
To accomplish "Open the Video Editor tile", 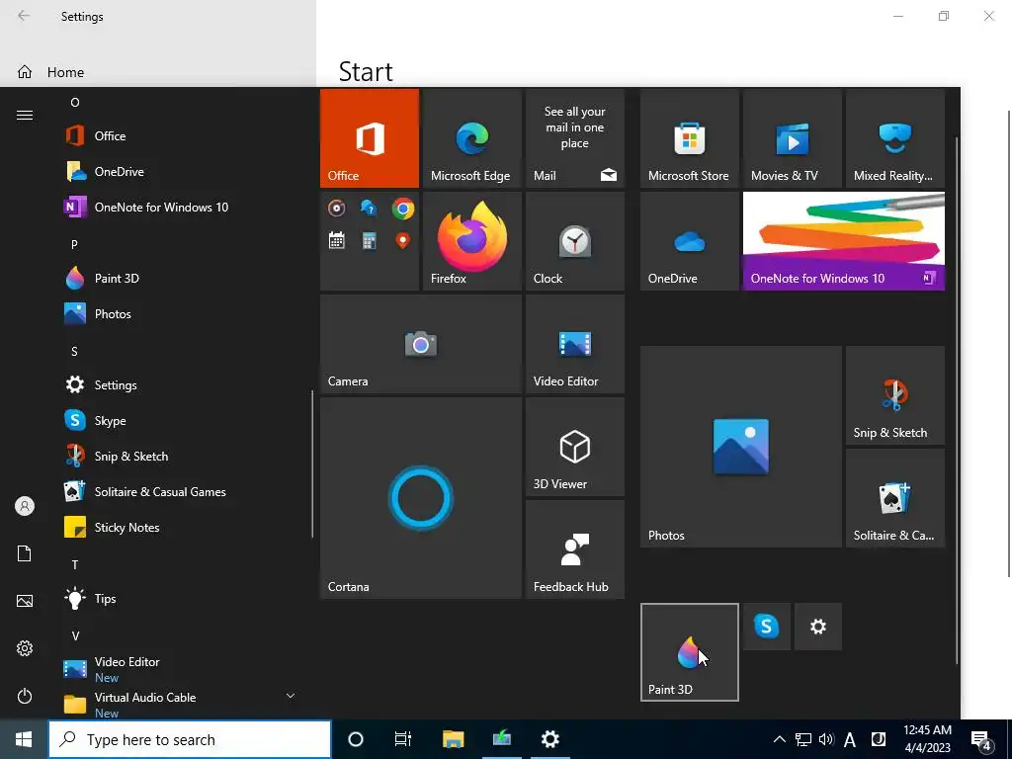I will click(x=574, y=344).
